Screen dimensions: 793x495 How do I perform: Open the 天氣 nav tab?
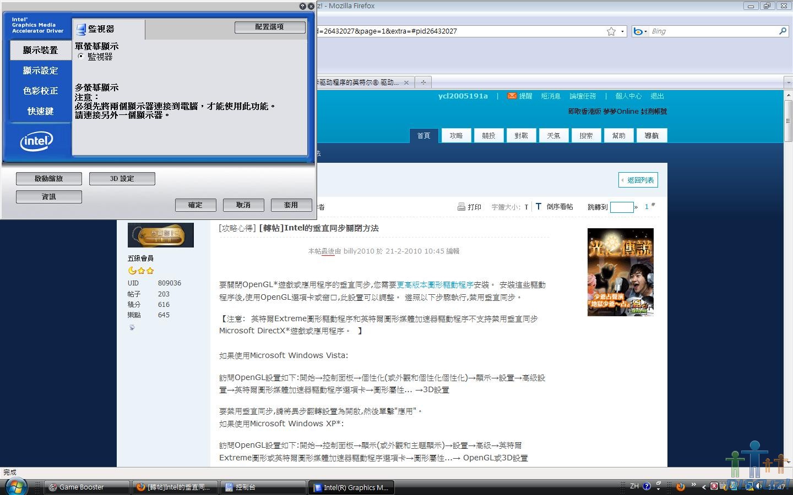(553, 136)
